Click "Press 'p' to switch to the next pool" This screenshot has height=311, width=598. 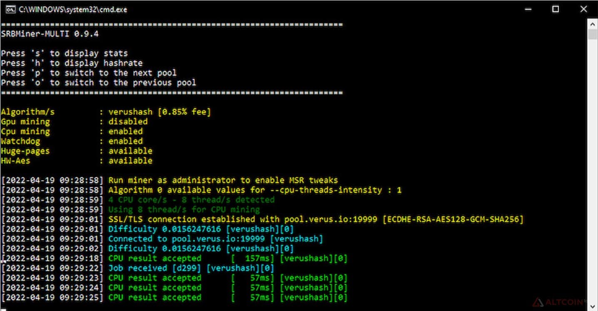[89, 73]
